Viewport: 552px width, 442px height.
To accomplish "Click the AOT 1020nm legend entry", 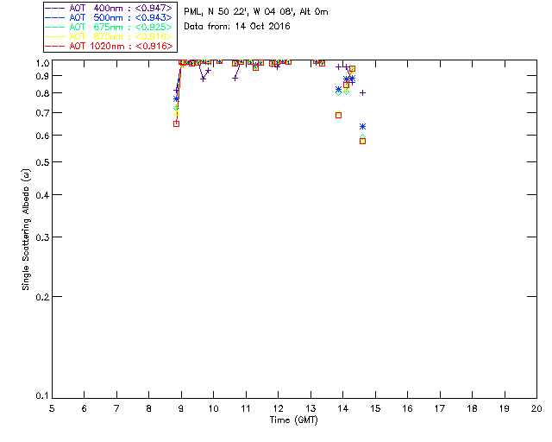I will click(x=110, y=46).
